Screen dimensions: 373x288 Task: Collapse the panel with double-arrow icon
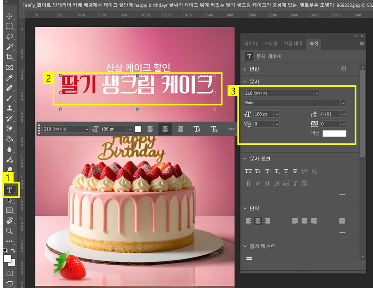click(355, 36)
